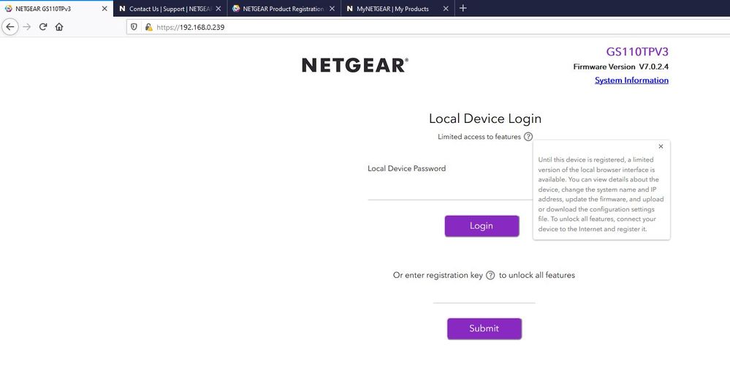Dismiss the registration info tooltip popup

pyautogui.click(x=661, y=146)
